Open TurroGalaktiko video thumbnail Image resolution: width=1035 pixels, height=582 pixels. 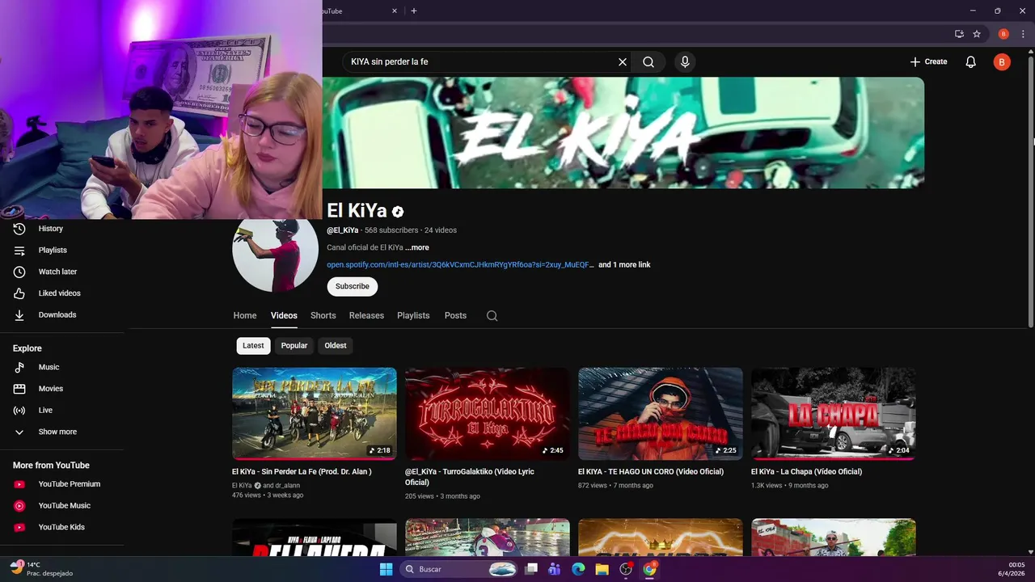click(x=488, y=414)
